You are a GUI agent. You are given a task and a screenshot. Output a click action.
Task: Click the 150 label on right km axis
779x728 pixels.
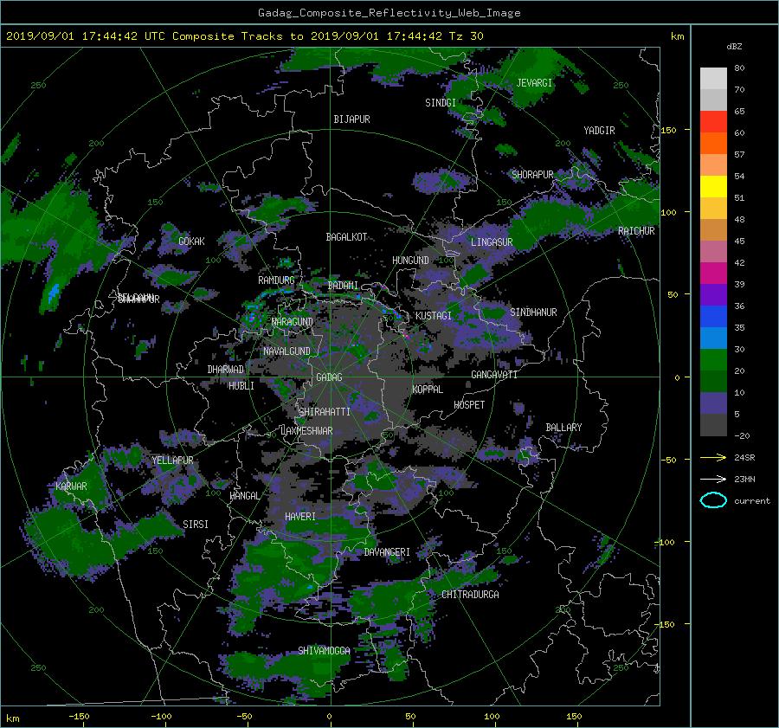pyautogui.click(x=669, y=130)
